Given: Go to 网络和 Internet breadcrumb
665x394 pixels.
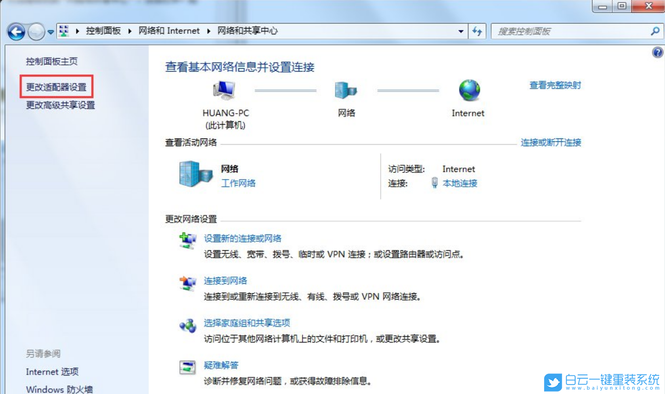Looking at the screenshot, I should pyautogui.click(x=169, y=31).
